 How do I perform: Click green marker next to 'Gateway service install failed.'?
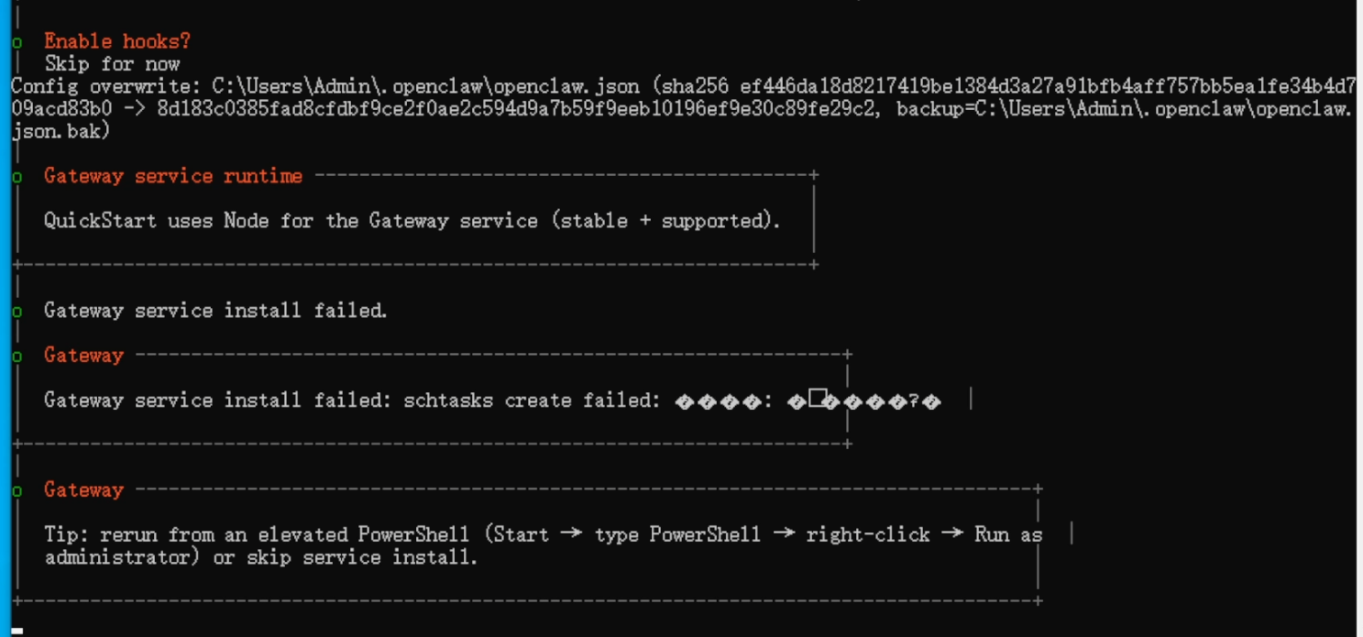coord(17,313)
